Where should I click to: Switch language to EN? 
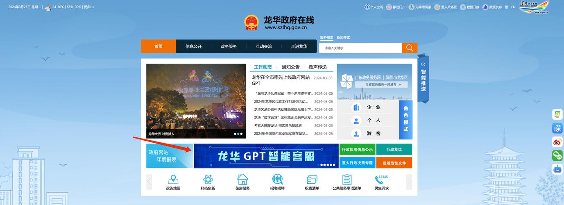[x=513, y=7]
